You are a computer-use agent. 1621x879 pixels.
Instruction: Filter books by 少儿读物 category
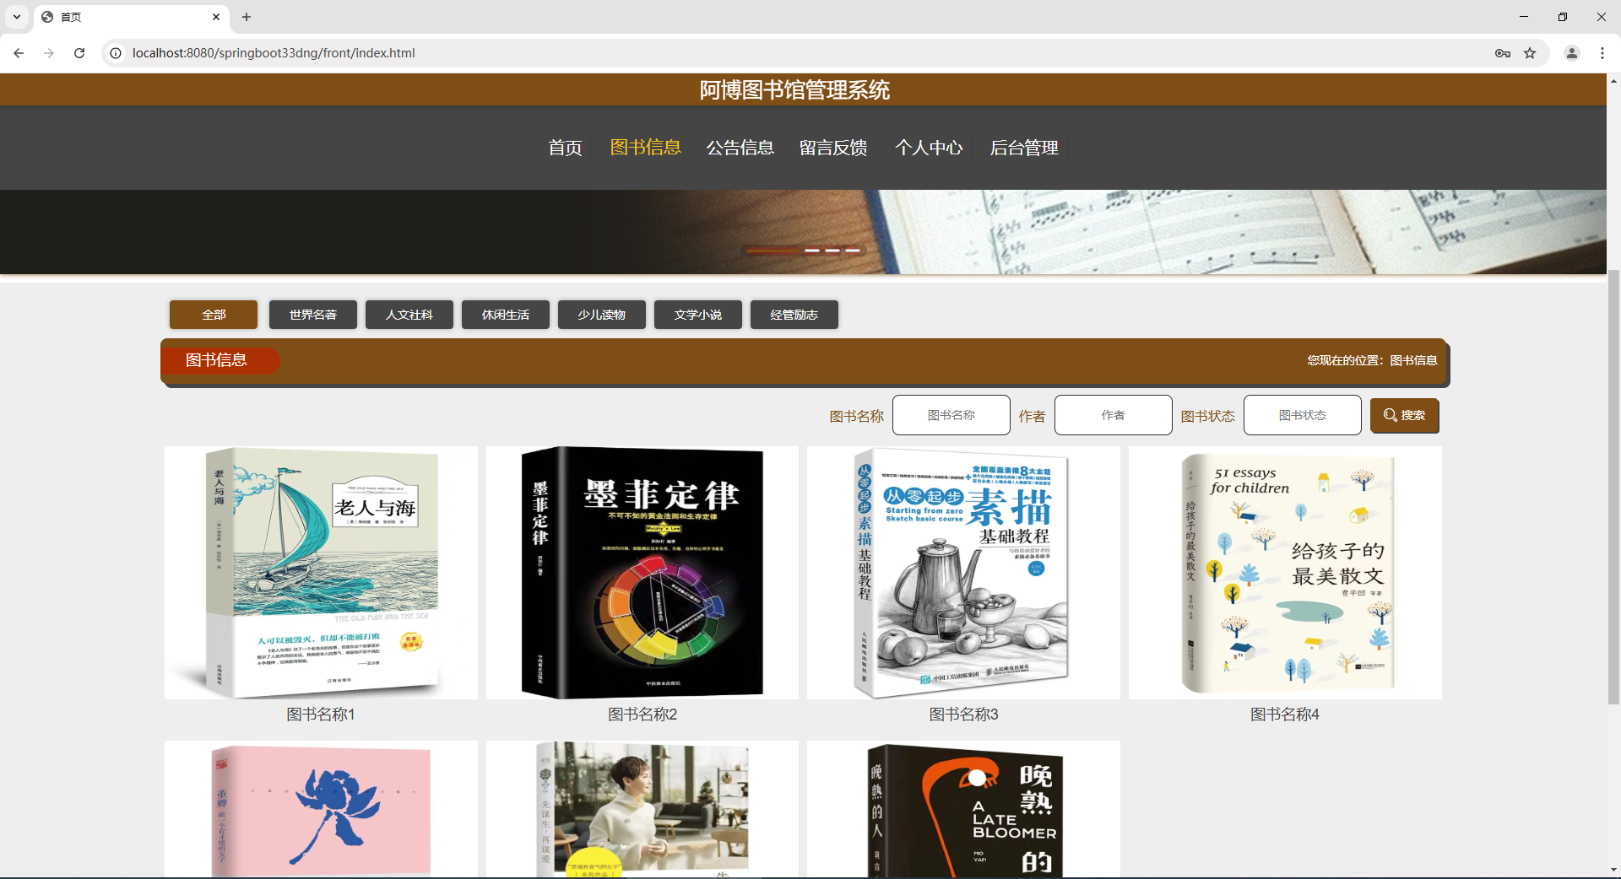point(602,315)
